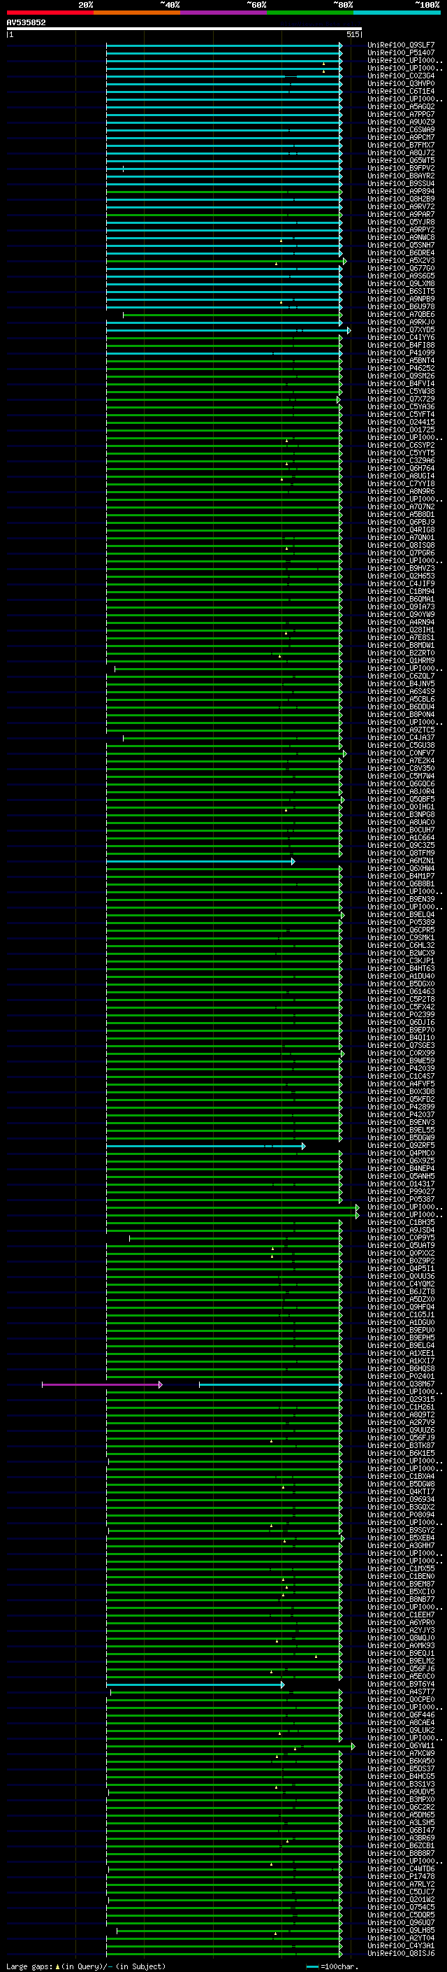Select hit label UniRef100_B4HCG5
Viewport: 447px width, 1972px height.
pyautogui.click(x=401, y=1777)
